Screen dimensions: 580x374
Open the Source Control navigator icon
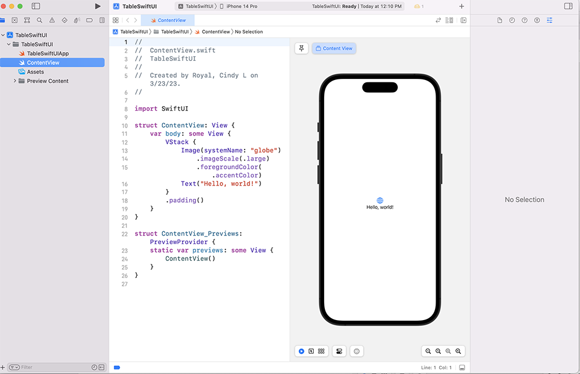click(14, 20)
